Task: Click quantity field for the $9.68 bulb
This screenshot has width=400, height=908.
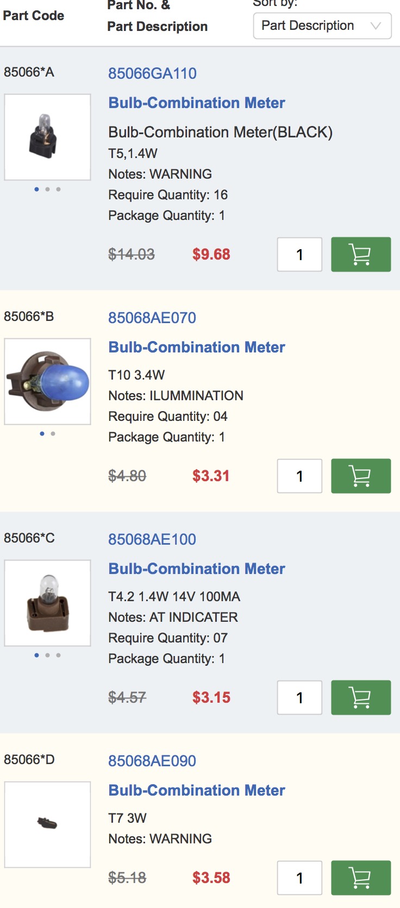Action: [x=299, y=254]
